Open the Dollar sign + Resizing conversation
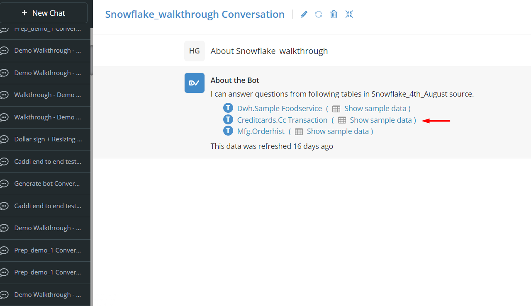531x306 pixels. [x=48, y=139]
